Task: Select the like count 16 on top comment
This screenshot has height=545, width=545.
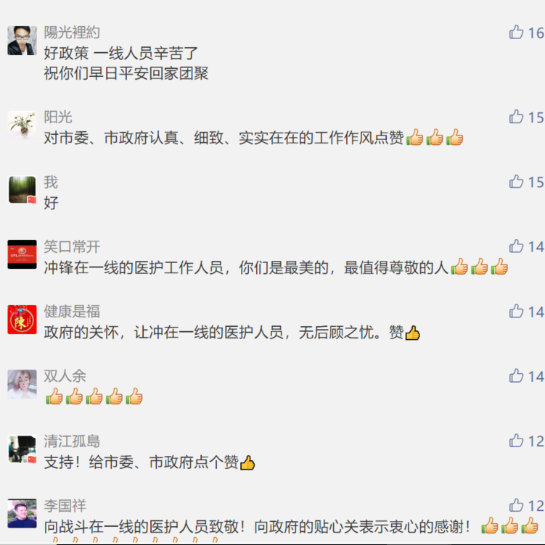Action: [x=536, y=33]
